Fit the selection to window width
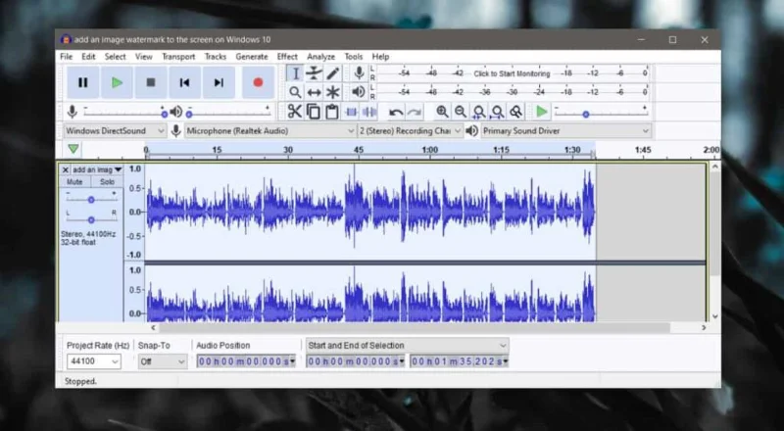Screen dimensions: 784x431 [x=479, y=112]
